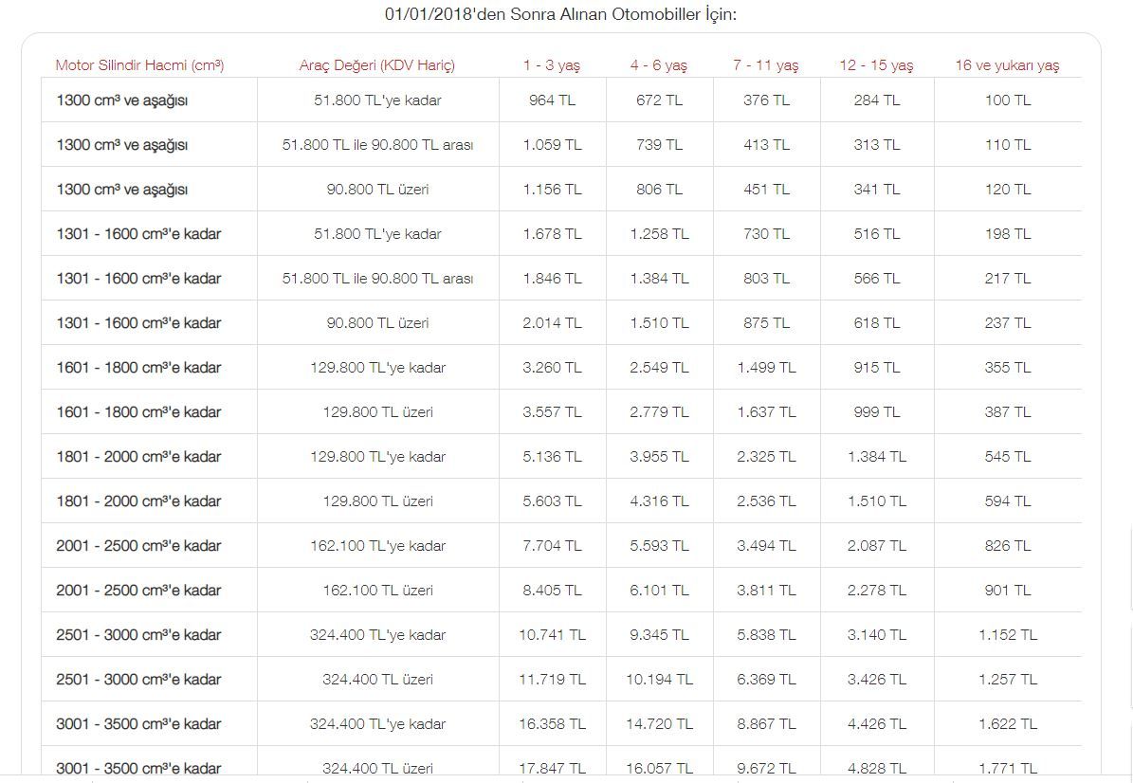Click the 964 TL tax cell

click(552, 100)
